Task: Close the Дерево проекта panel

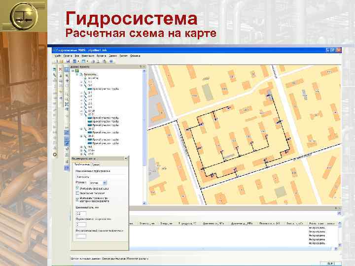Action: (144, 66)
